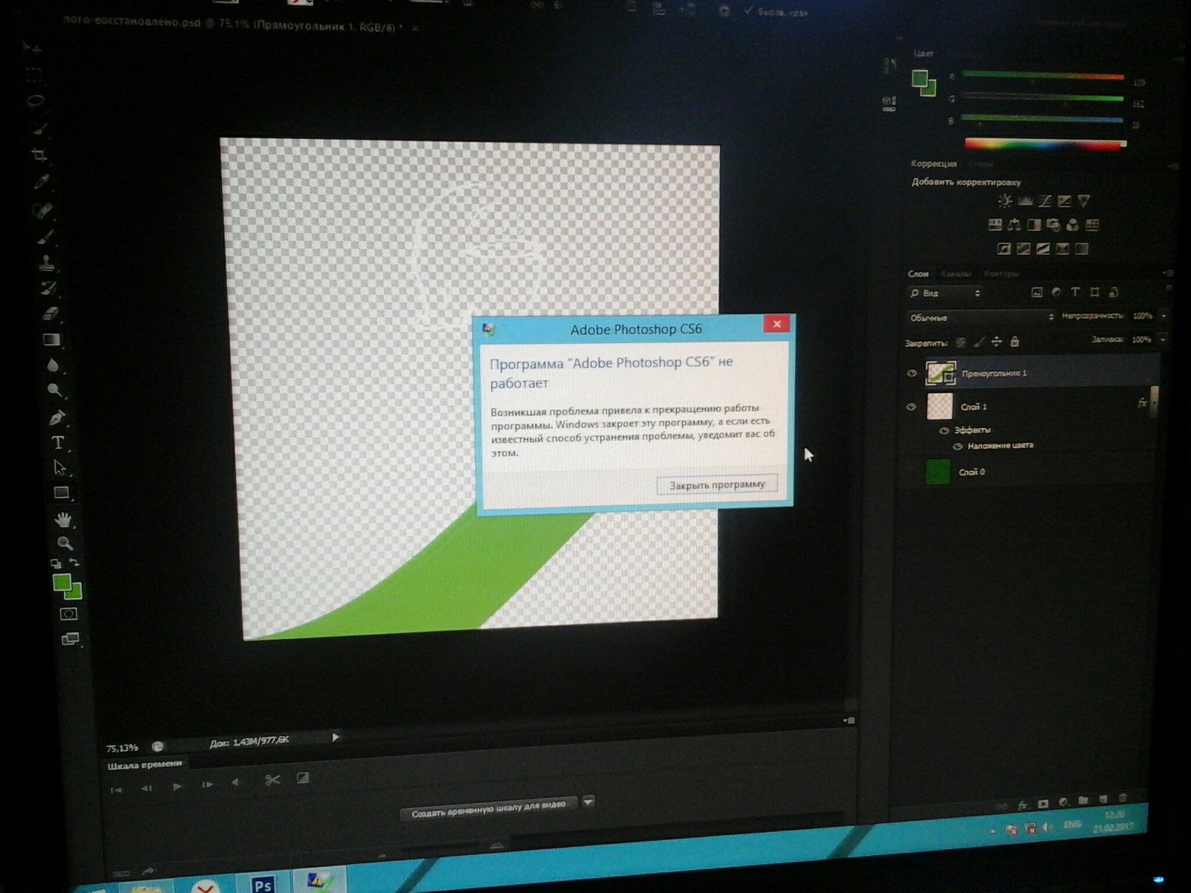Screen dimensions: 1191x893
Task: Filter layers by adjustment layers icon
Action: point(1056,292)
